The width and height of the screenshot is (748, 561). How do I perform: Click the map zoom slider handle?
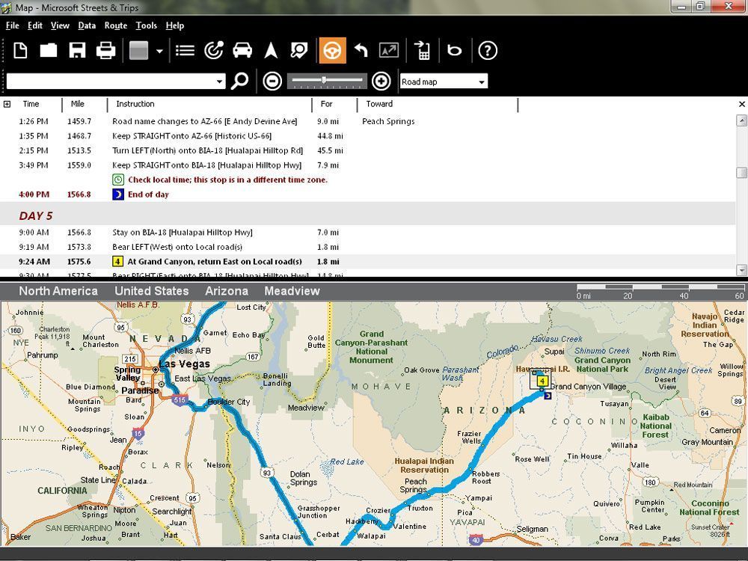pyautogui.click(x=323, y=81)
